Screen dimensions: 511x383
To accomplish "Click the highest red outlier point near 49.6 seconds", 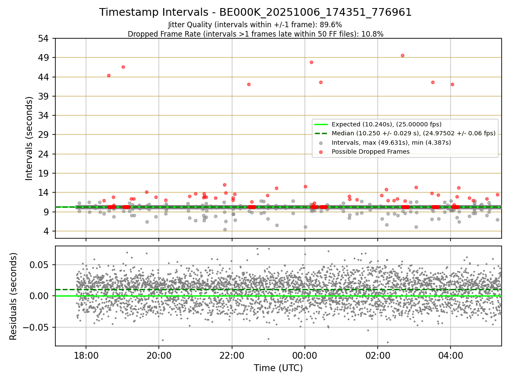I will 402,55.
